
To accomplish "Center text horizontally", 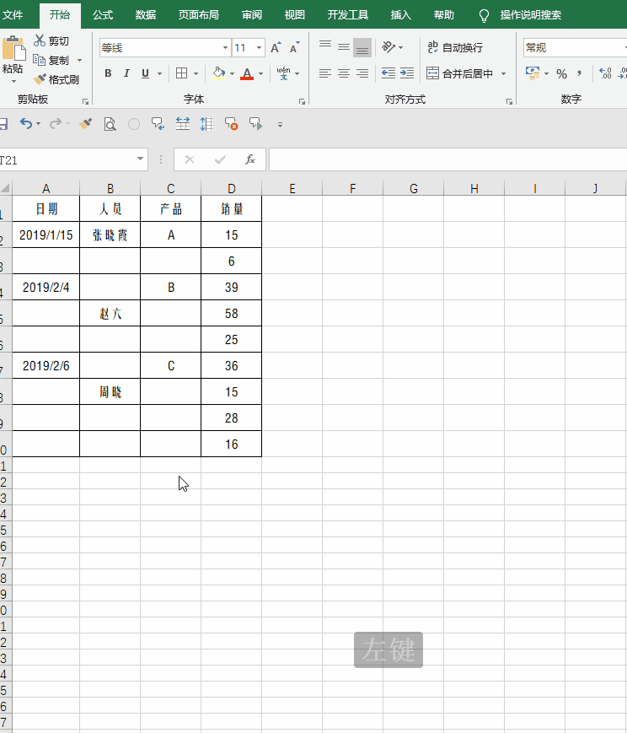I will pos(344,73).
